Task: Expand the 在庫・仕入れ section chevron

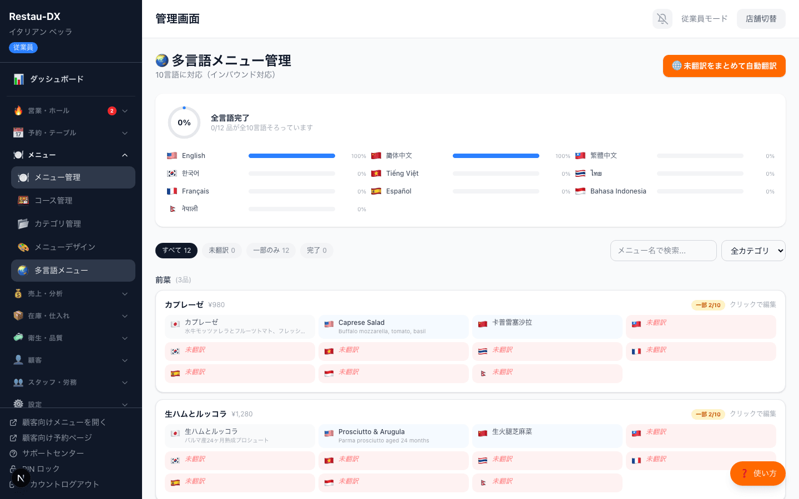Action: coord(125,316)
